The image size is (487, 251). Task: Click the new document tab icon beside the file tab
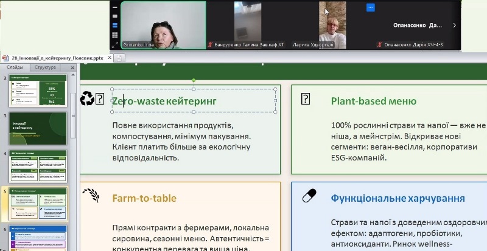click(x=120, y=58)
